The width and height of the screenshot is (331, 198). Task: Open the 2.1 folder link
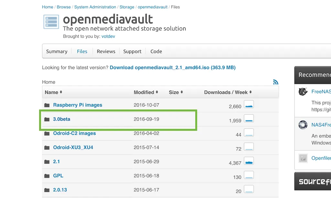(x=56, y=162)
